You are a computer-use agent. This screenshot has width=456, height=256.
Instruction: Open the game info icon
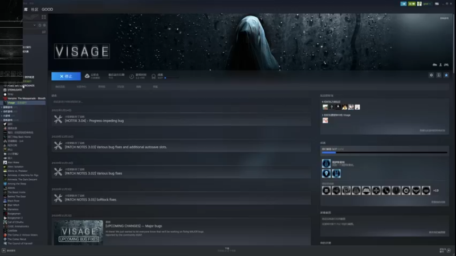438,75
